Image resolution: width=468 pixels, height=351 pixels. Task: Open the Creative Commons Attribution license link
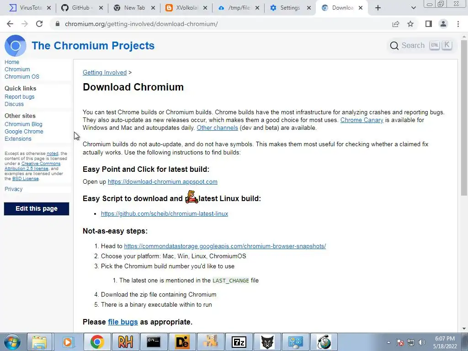(x=32, y=166)
